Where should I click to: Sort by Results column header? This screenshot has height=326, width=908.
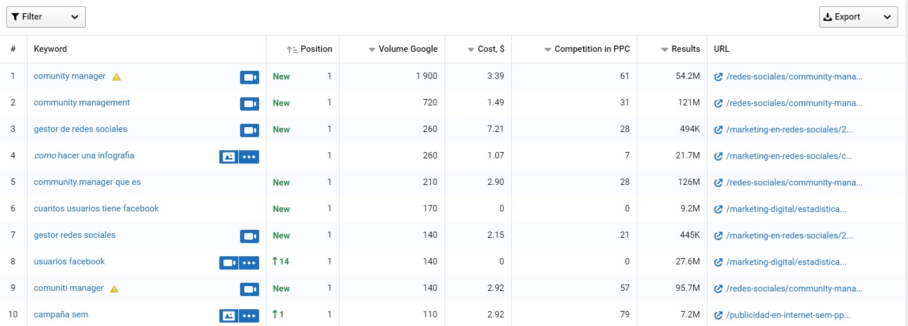pos(681,49)
